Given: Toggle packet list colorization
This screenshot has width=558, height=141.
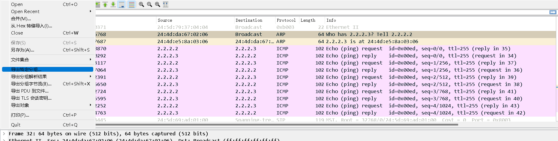Looking at the screenshot, I should 131,4.
